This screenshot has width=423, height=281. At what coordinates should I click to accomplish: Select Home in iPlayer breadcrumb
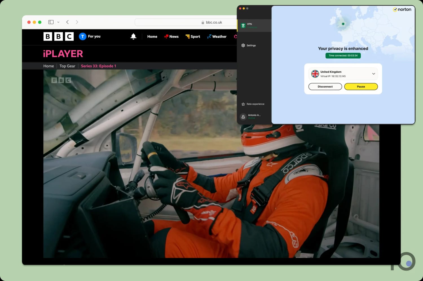tap(49, 66)
